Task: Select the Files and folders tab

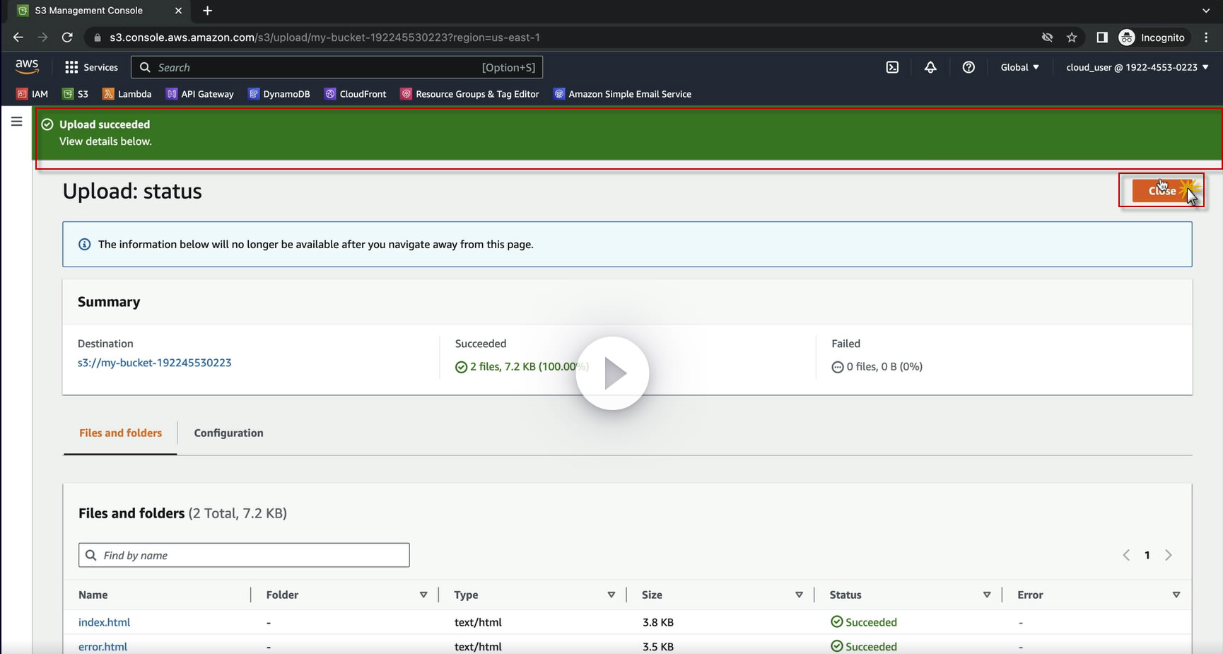Action: click(x=120, y=433)
